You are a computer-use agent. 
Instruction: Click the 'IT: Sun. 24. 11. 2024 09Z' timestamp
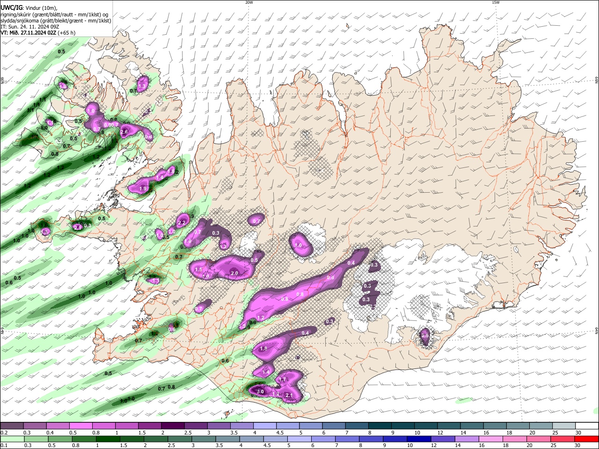(30, 27)
